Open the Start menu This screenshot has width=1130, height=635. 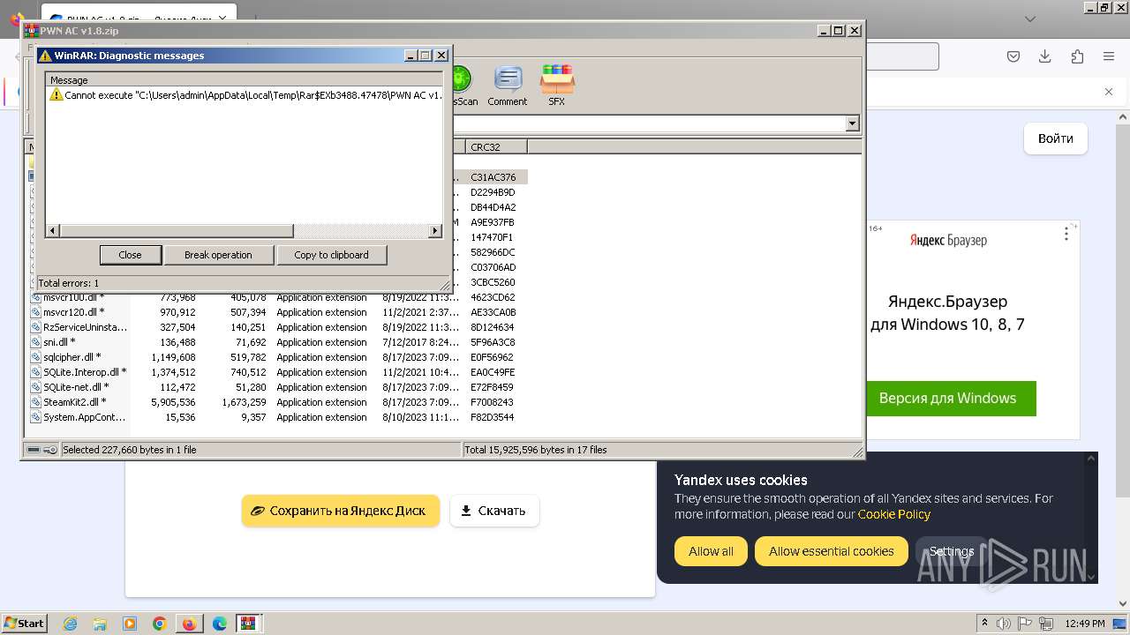click(x=25, y=624)
